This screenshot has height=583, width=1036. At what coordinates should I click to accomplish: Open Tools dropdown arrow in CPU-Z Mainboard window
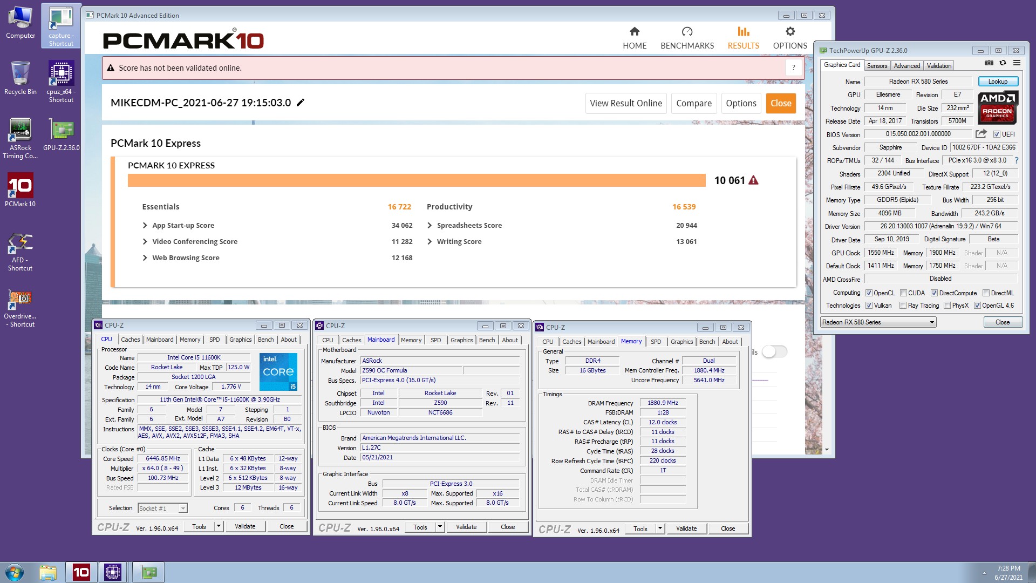point(440,527)
